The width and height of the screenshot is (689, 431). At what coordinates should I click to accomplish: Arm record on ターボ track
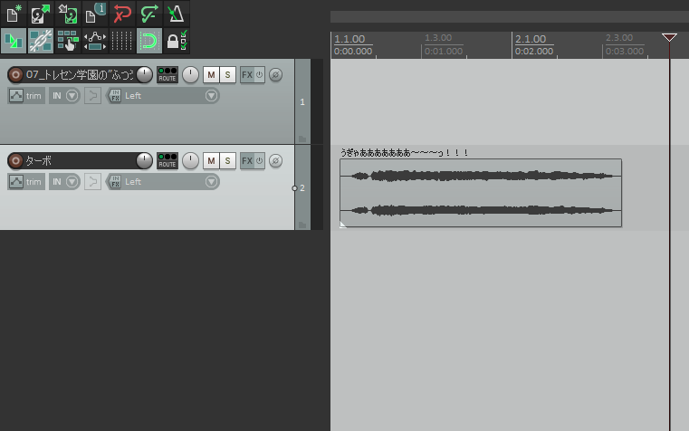tap(15, 161)
